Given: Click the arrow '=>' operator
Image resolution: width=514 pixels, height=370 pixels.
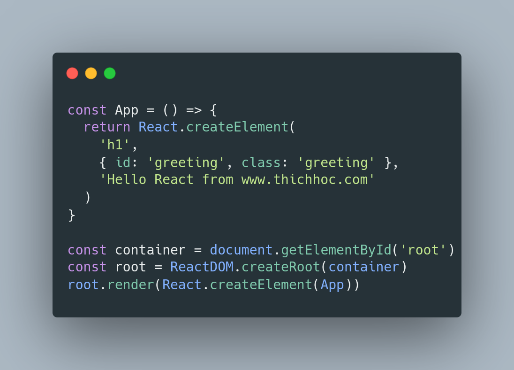Looking at the screenshot, I should point(194,110).
